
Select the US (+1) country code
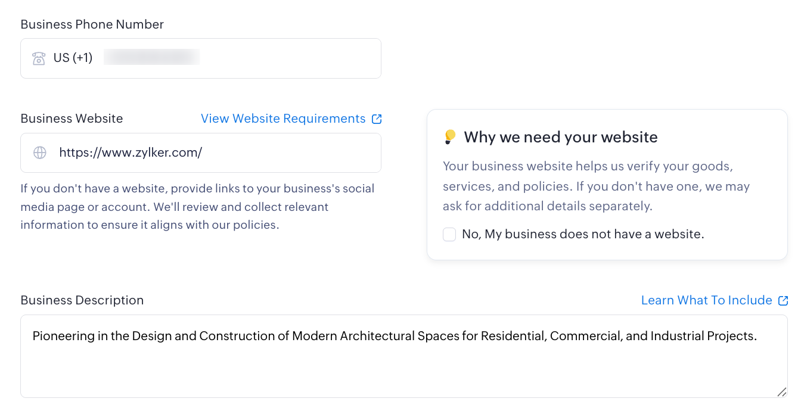point(73,58)
